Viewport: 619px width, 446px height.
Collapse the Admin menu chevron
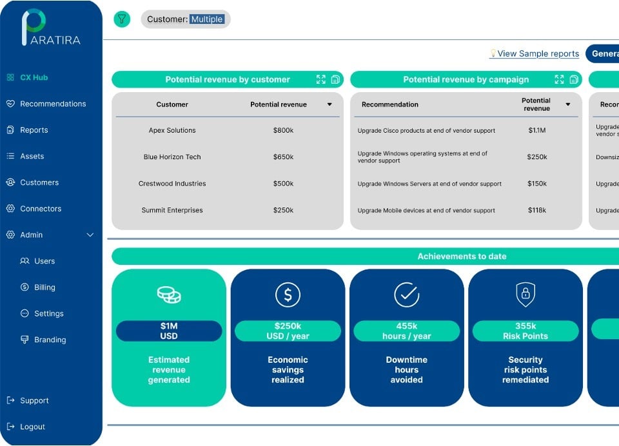click(x=90, y=235)
